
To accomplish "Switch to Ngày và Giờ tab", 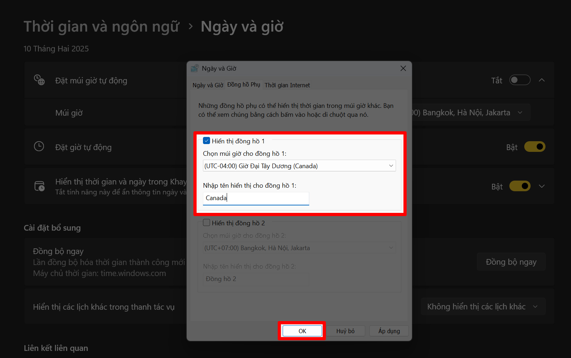I will [x=208, y=85].
